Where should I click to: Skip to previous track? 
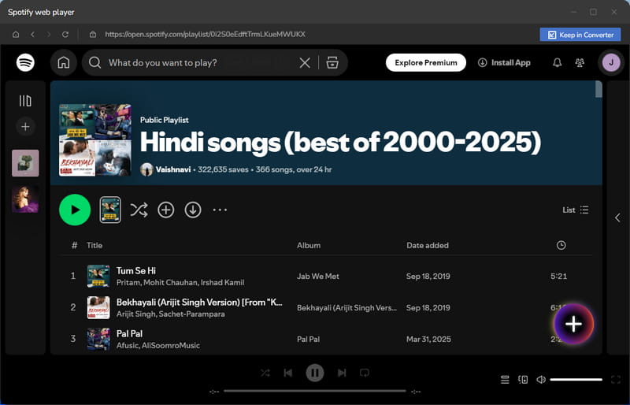pos(288,373)
